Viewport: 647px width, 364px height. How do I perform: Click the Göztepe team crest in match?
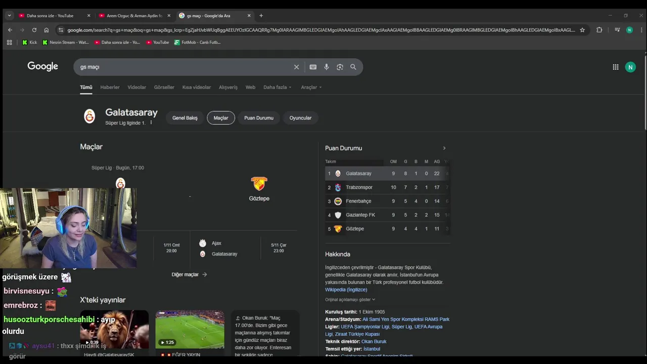tap(259, 184)
